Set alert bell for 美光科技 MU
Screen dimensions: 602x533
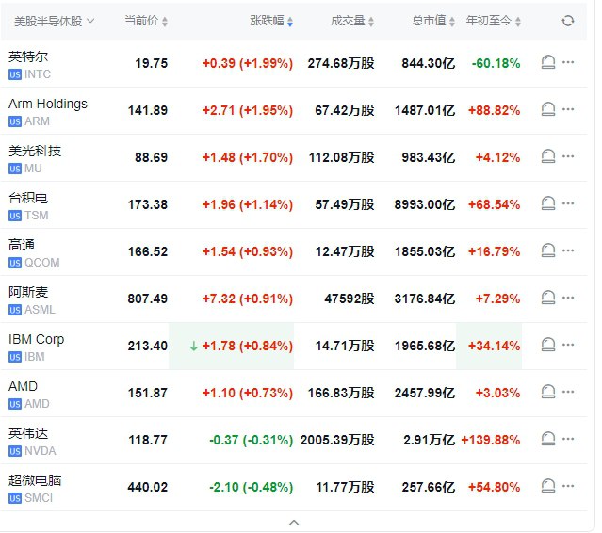(548, 156)
